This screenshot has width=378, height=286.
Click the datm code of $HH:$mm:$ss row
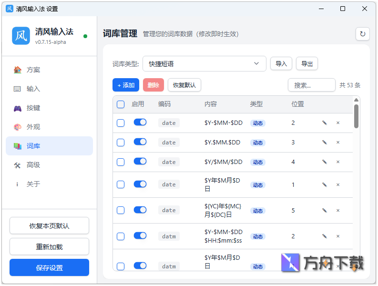tap(169, 236)
